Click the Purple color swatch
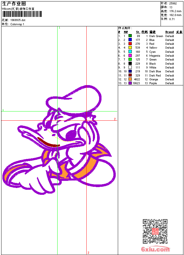Screen dimensions: 184x255 (x=130, y=83)
